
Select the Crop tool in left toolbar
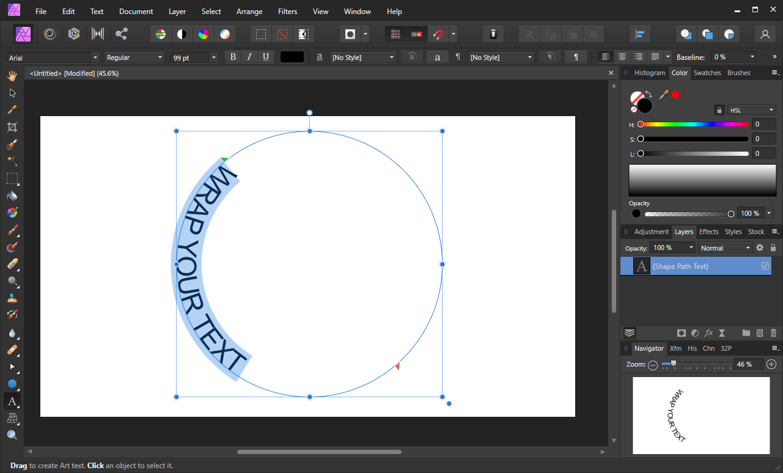(12, 127)
